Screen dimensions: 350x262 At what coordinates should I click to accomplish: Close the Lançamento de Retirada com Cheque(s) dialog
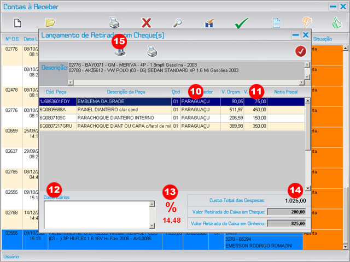[306, 35]
